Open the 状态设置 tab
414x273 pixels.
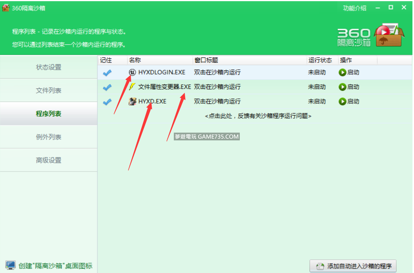(49, 67)
